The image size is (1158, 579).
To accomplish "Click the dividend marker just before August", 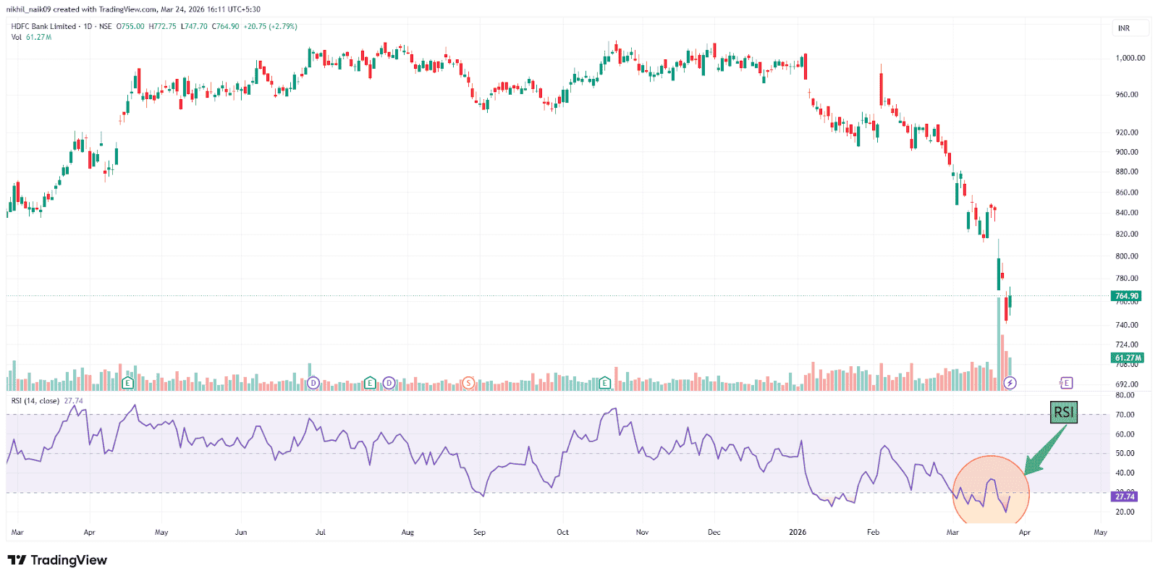I will [389, 383].
